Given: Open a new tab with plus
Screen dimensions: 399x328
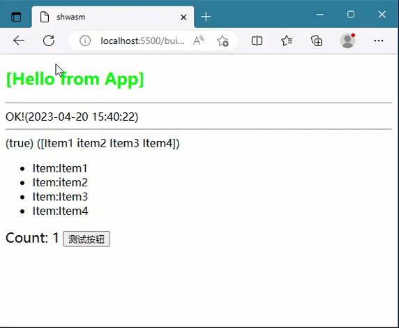Looking at the screenshot, I should [206, 17].
